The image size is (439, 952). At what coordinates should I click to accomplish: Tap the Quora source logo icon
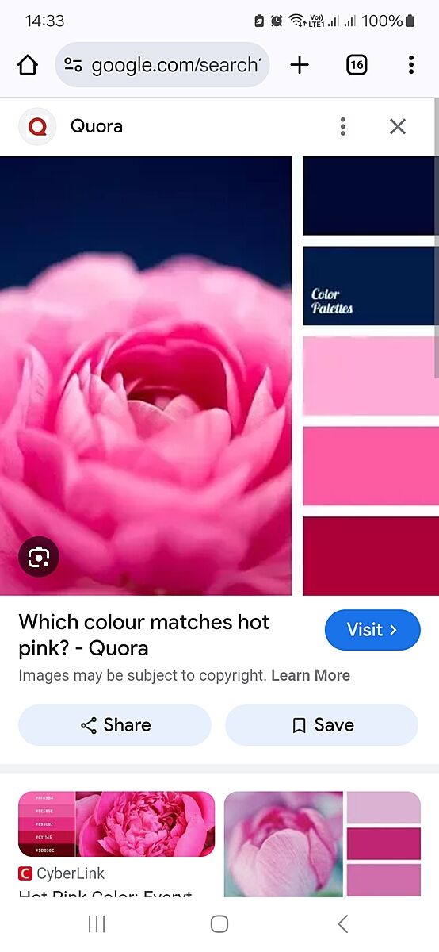37,126
